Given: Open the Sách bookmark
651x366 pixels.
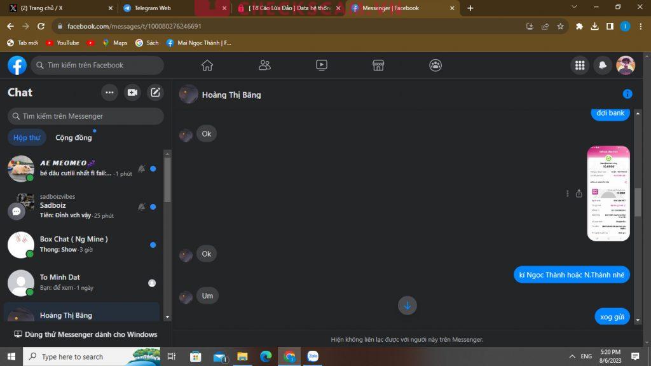Looking at the screenshot, I should click(147, 43).
